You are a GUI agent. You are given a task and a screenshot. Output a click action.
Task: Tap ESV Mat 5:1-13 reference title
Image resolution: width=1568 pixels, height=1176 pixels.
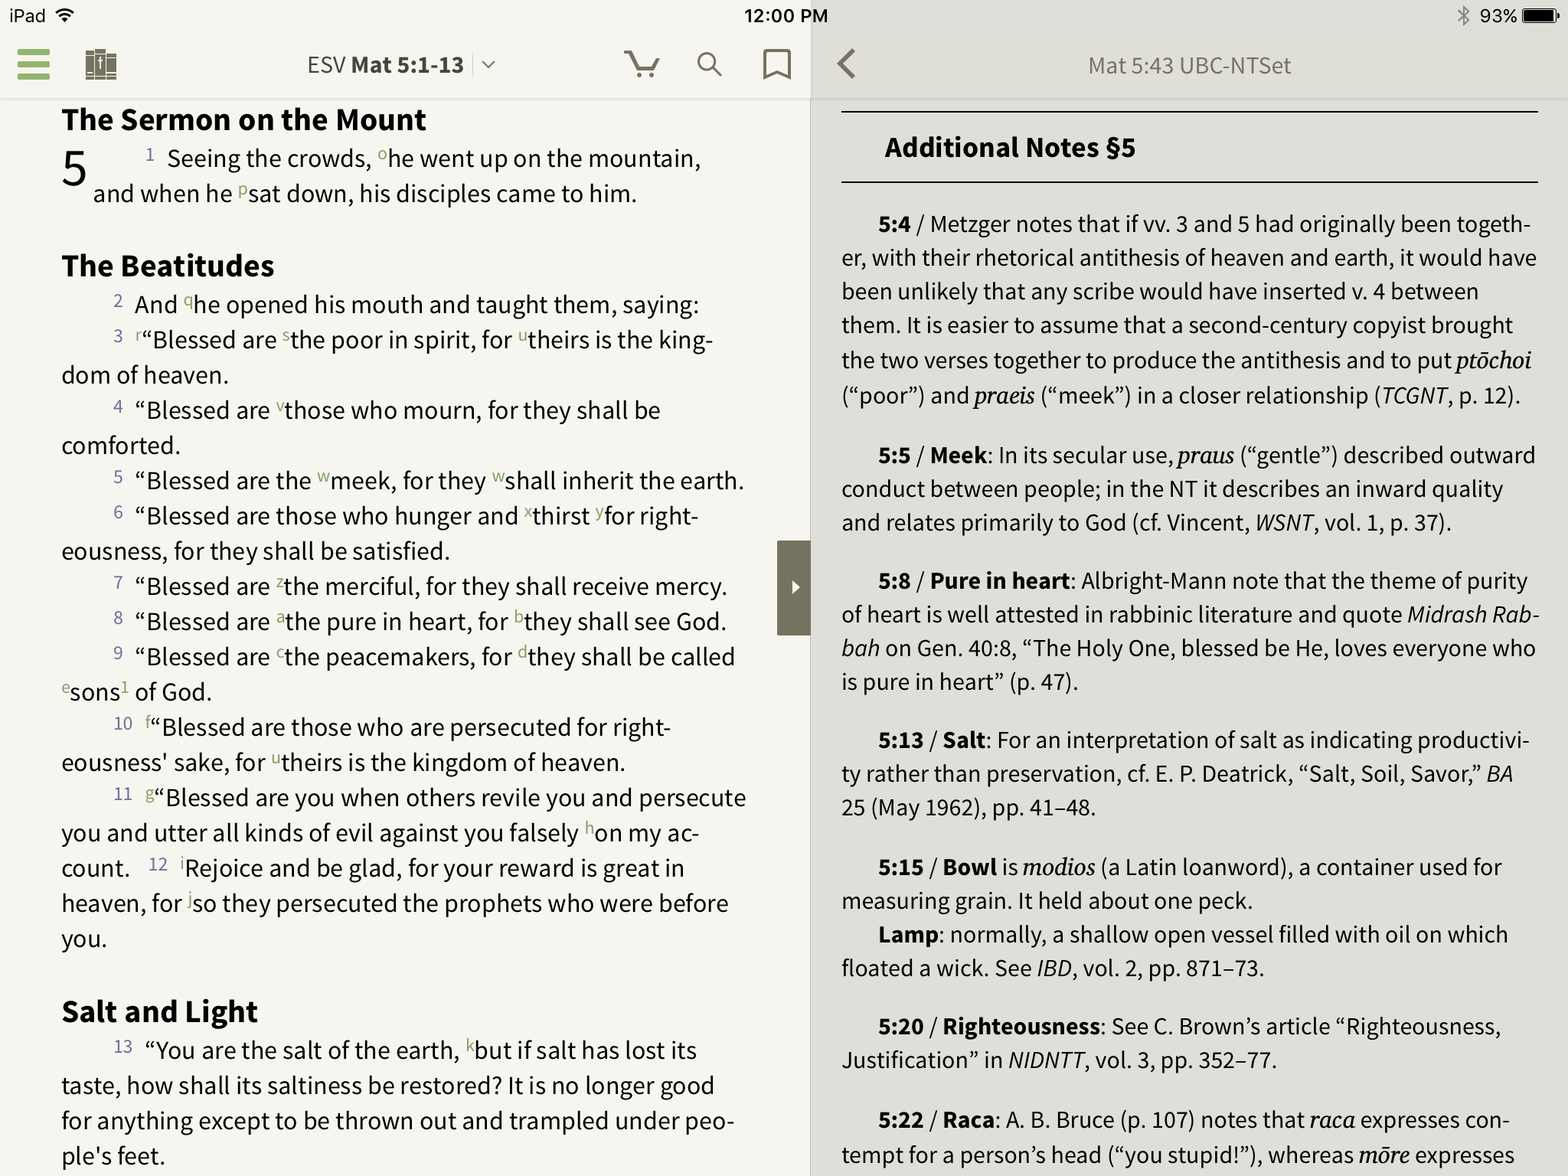coord(385,65)
